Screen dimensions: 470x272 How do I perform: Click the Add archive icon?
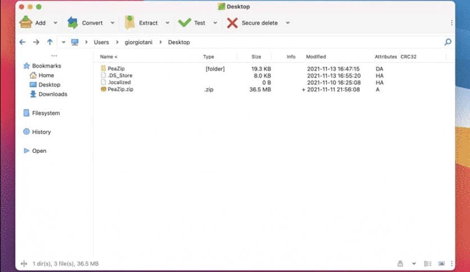pos(26,22)
